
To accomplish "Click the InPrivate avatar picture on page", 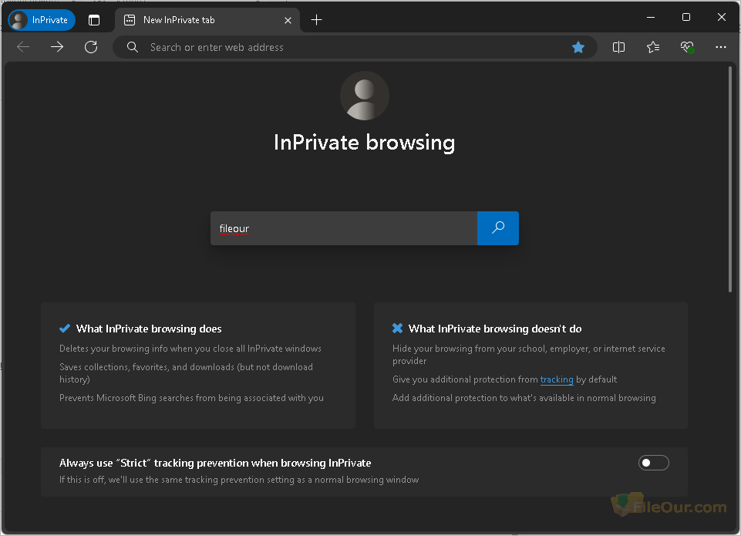I will pyautogui.click(x=365, y=96).
